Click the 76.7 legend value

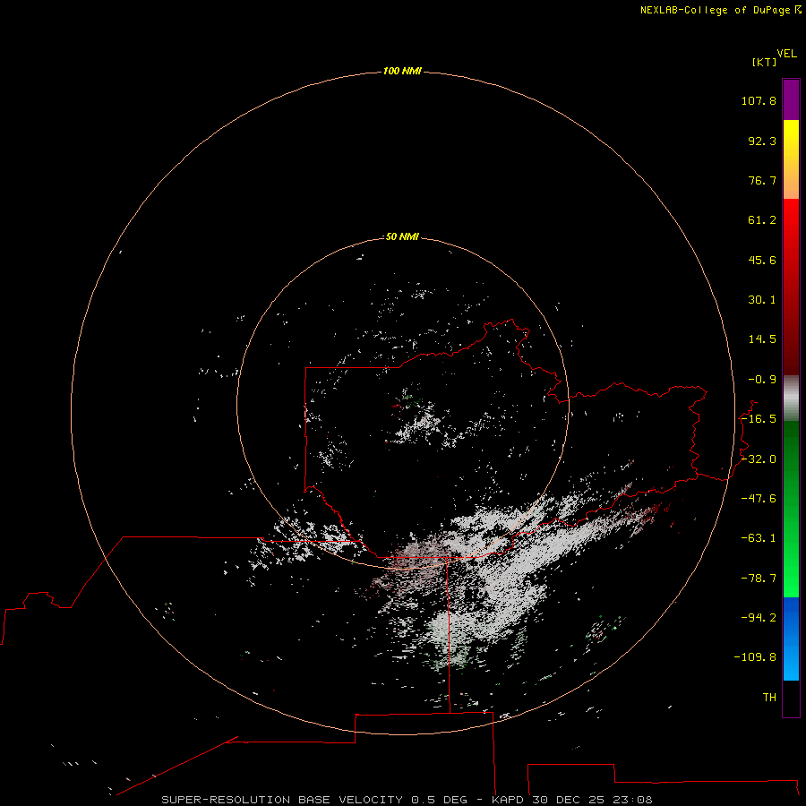click(762, 180)
